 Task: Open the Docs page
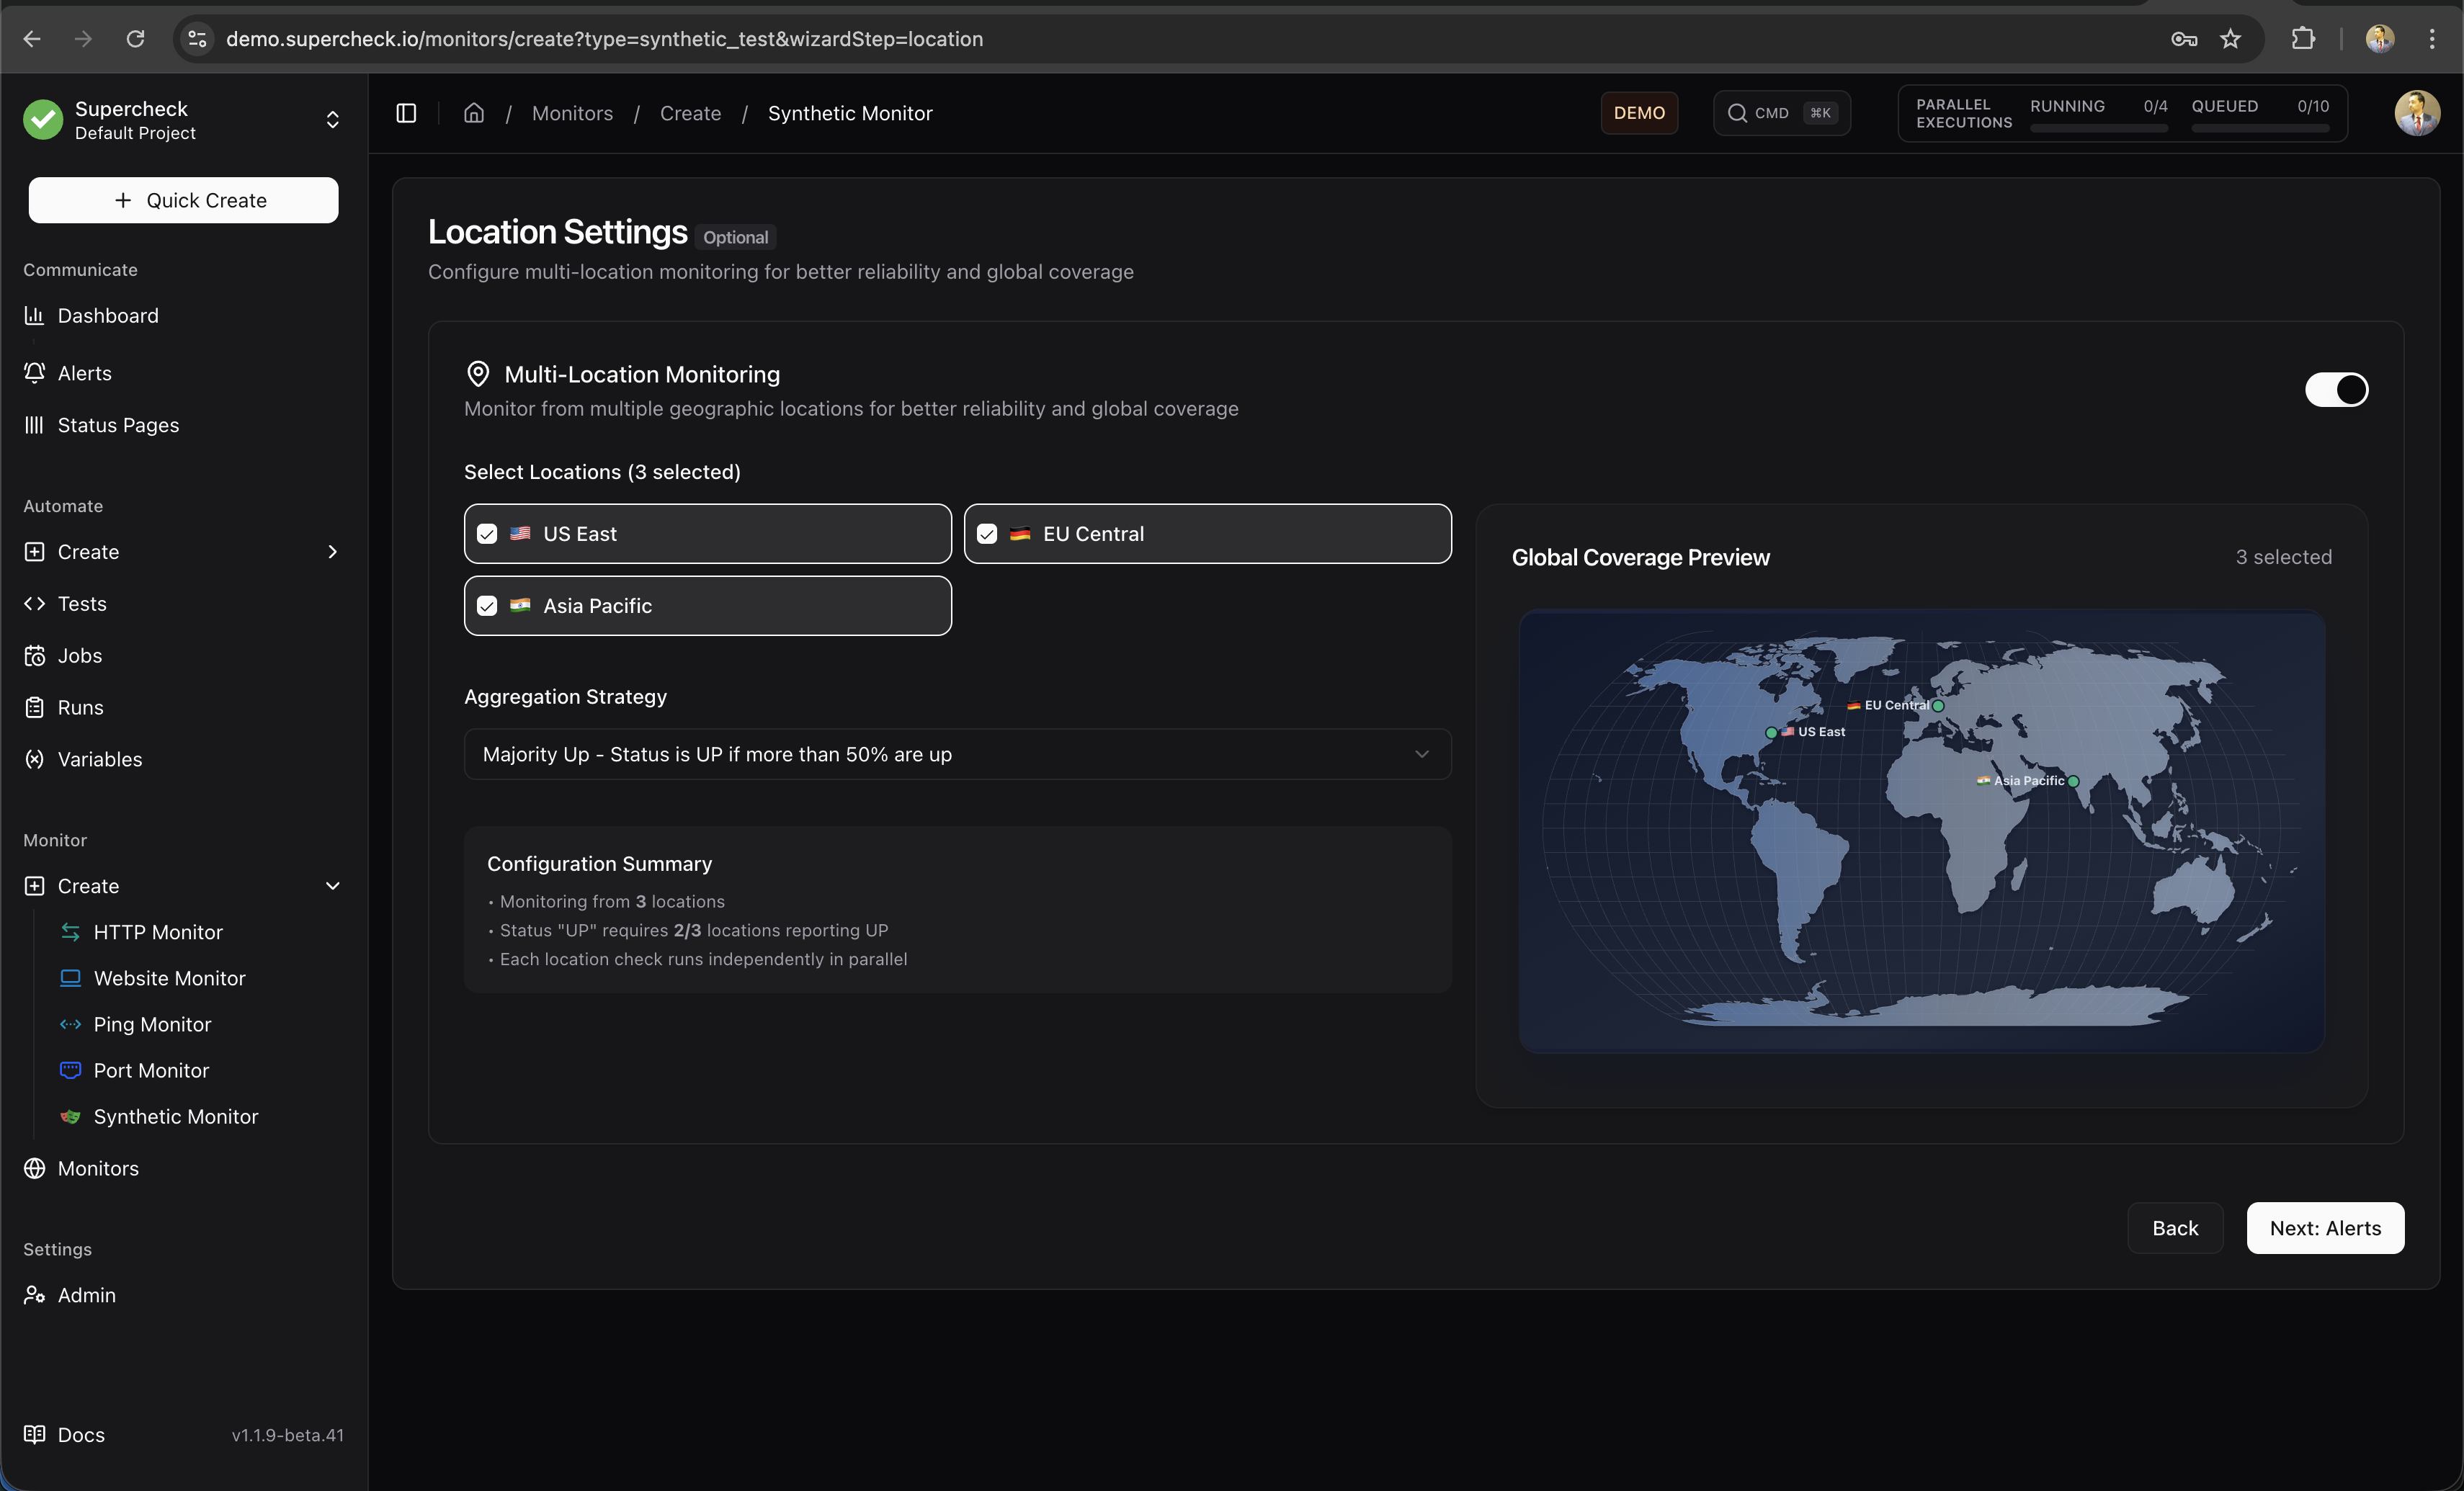(x=79, y=1433)
